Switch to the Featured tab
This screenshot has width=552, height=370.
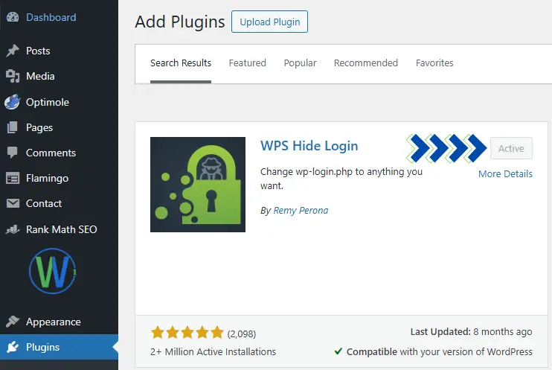[x=247, y=63]
